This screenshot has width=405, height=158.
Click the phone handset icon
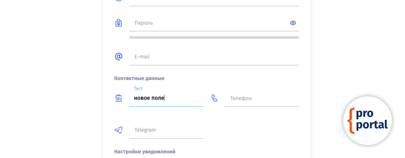(214, 98)
